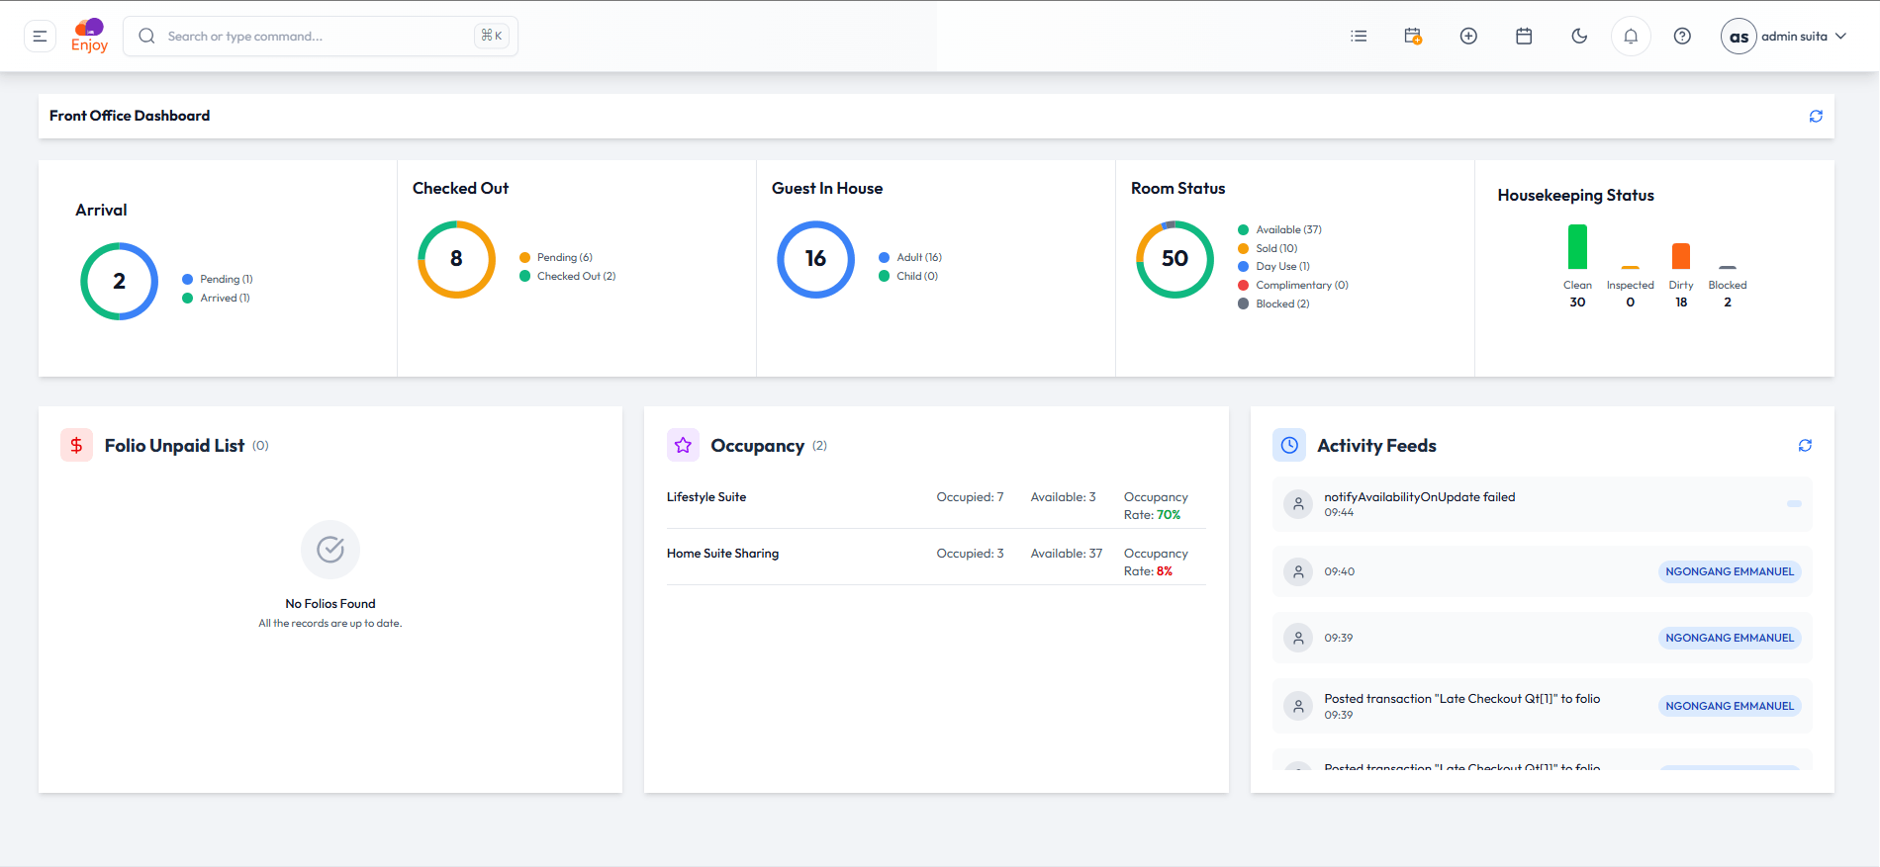Open the notifications bell
Image resolution: width=1880 pixels, height=867 pixels.
click(1631, 37)
